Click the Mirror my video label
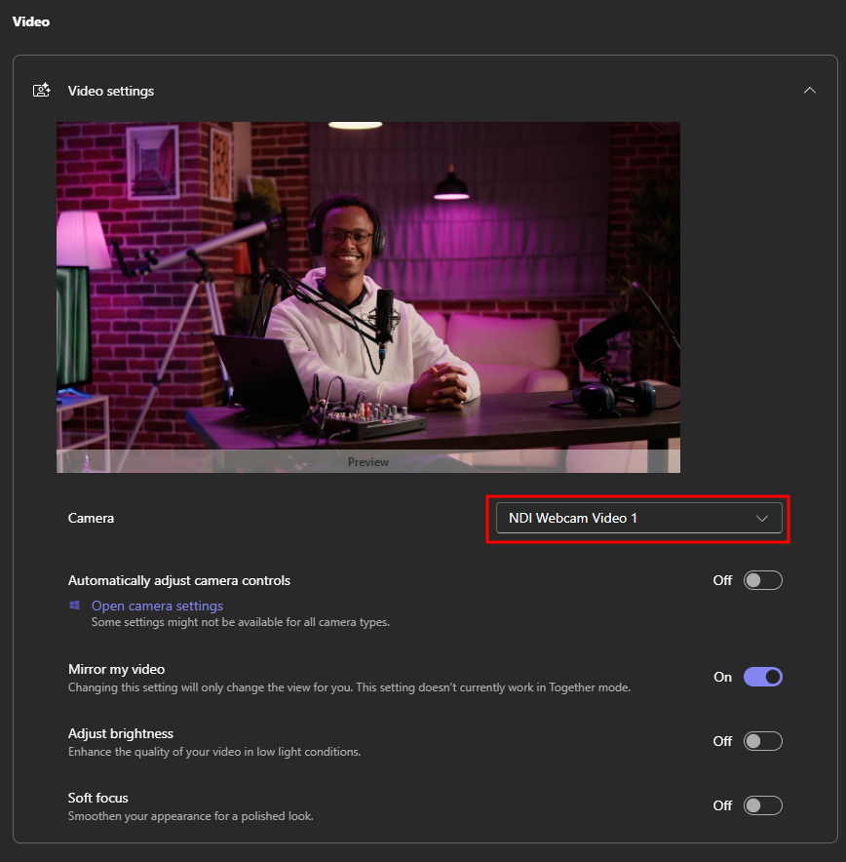 [x=116, y=670]
